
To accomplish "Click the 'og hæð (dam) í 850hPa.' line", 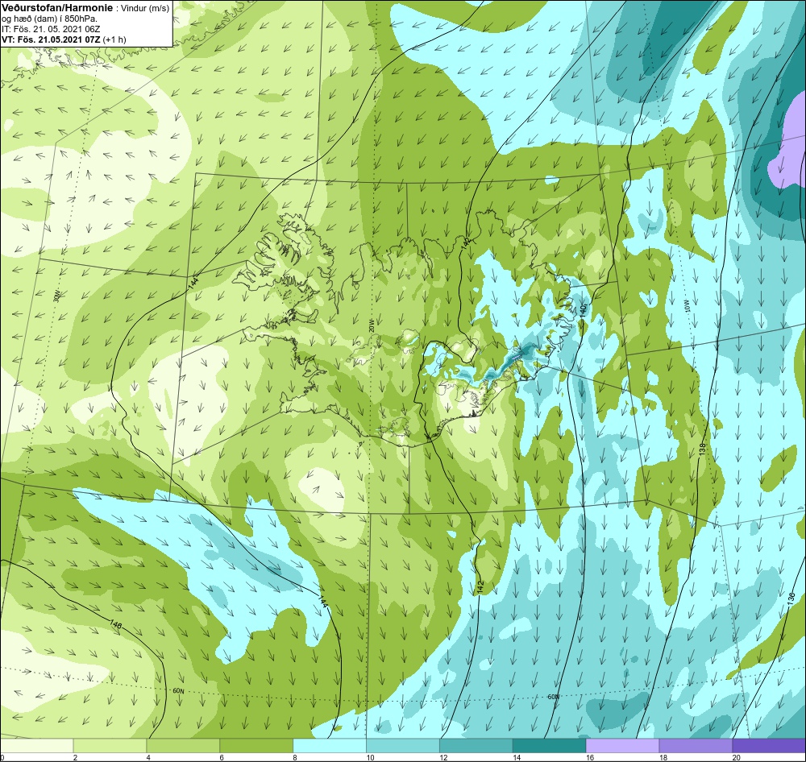I will (50, 19).
